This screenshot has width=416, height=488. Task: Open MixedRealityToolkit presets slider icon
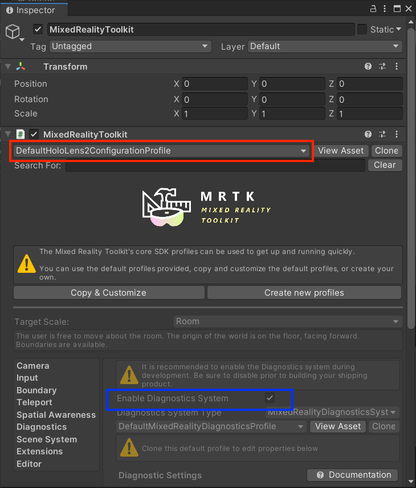(x=382, y=135)
